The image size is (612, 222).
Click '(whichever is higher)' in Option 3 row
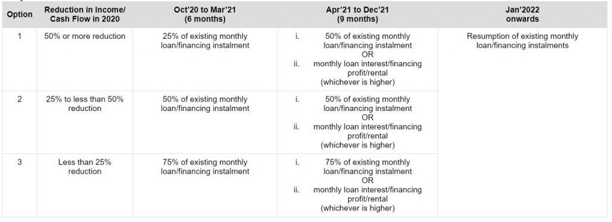click(357, 208)
